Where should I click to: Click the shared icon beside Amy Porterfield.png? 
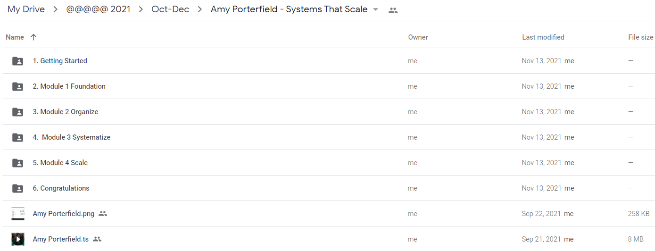(x=103, y=214)
